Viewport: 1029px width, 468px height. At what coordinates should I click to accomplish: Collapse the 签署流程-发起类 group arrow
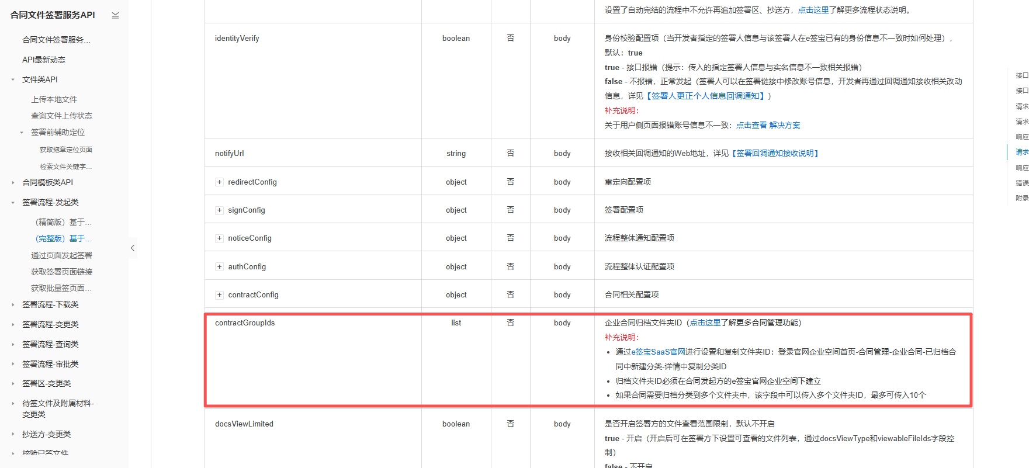13,203
